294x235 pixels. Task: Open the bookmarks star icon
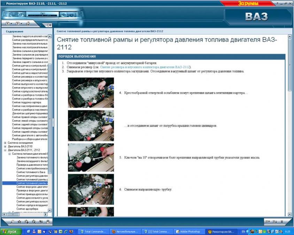click(x=19, y=222)
